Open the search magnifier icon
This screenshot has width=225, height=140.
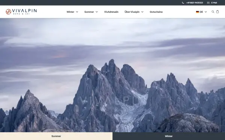(213, 12)
